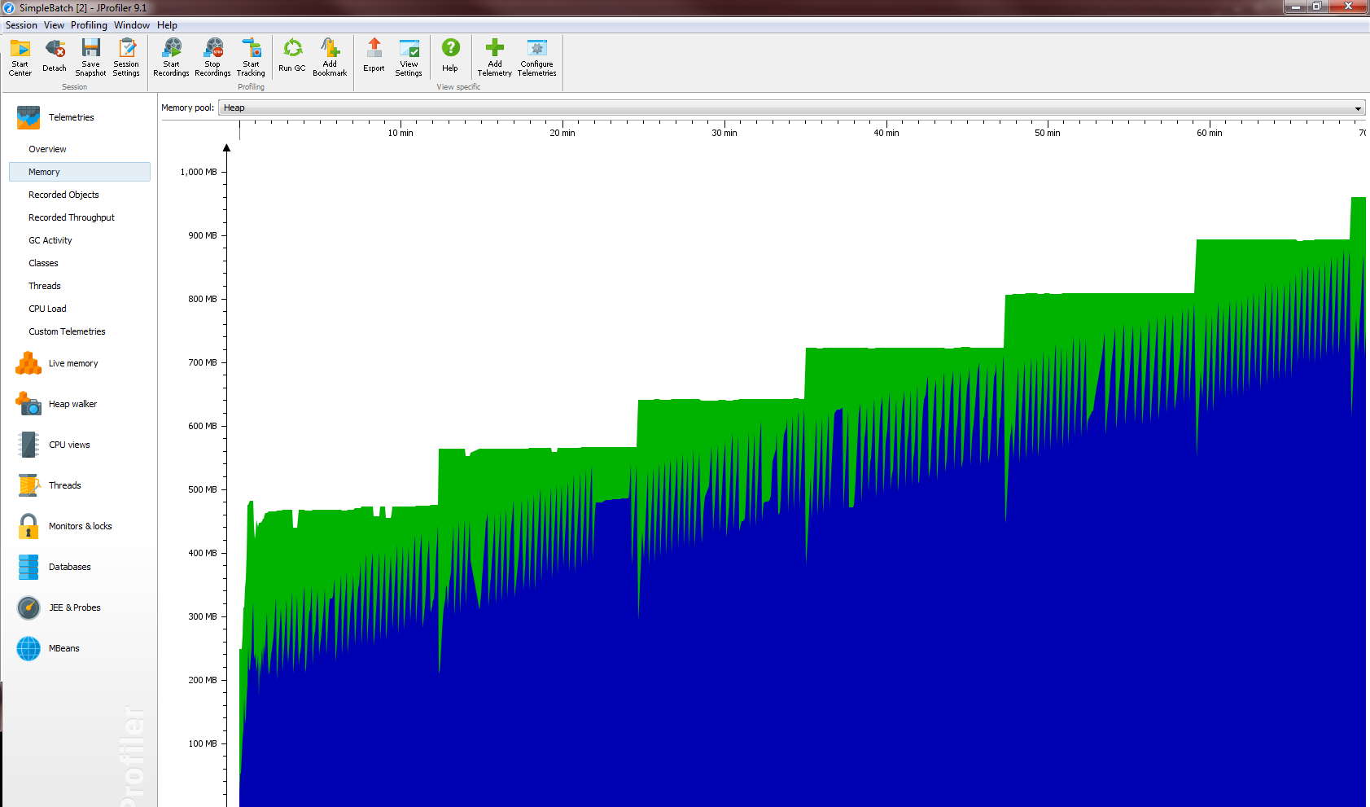Detach from the profiled JVM
Viewport: 1370px width, 807px height.
pos(55,55)
